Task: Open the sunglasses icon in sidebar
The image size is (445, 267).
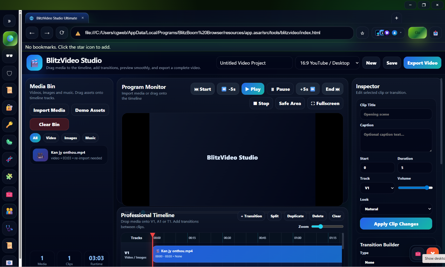Action: click(9, 56)
